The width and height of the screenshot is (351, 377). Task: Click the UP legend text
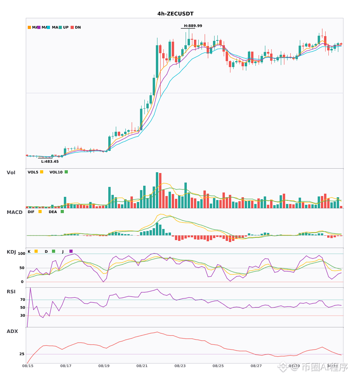pos(66,27)
